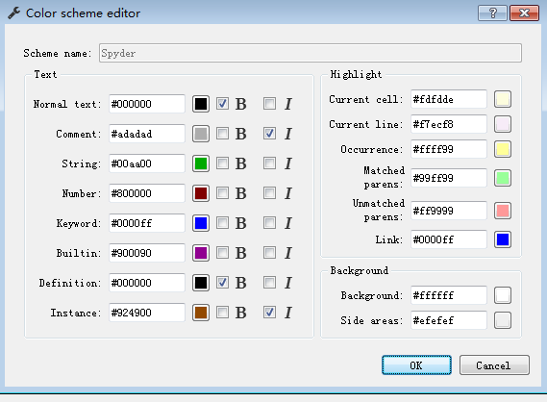547x402 pixels.
Task: Edit the Current cell hex value #fdfdde
Action: (449, 99)
